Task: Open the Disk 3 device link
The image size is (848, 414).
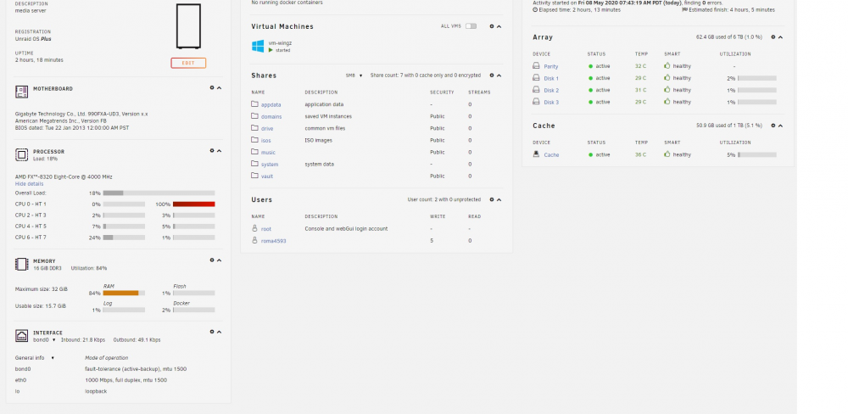Action: click(551, 103)
